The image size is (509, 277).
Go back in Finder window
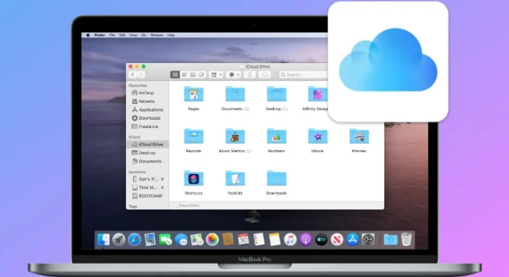[132, 75]
